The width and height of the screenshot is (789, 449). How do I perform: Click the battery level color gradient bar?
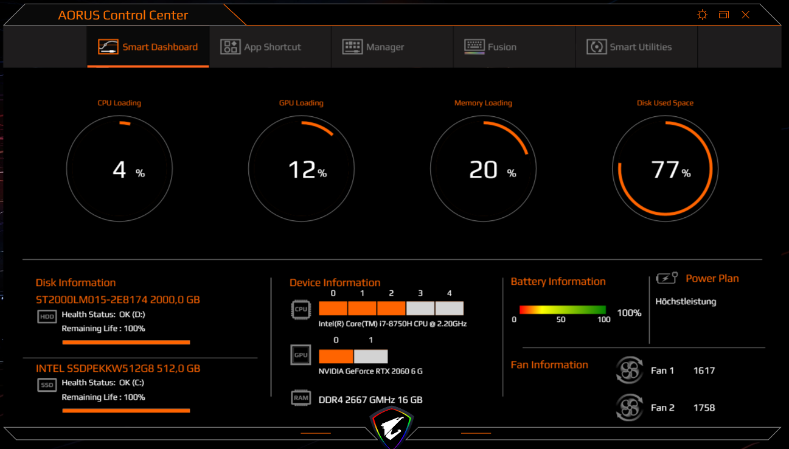(x=563, y=310)
